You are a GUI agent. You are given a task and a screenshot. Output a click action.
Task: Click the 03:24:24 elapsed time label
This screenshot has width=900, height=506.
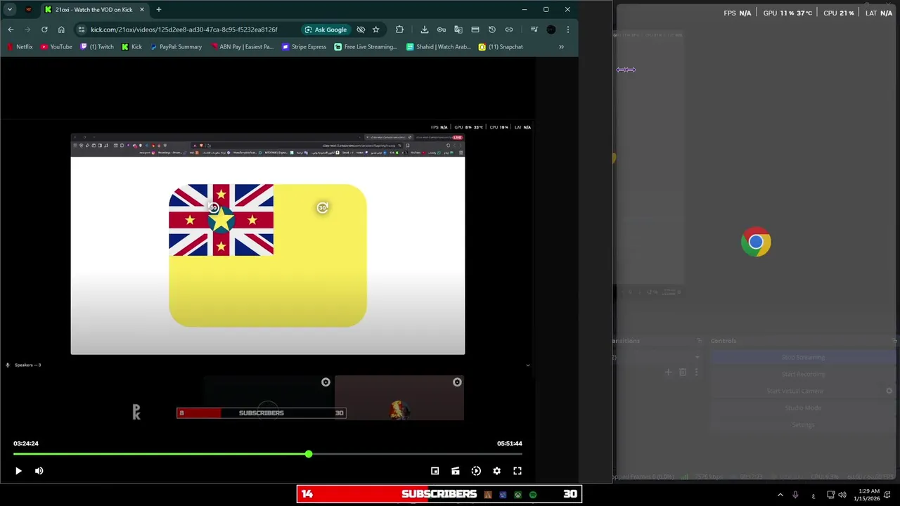26,443
